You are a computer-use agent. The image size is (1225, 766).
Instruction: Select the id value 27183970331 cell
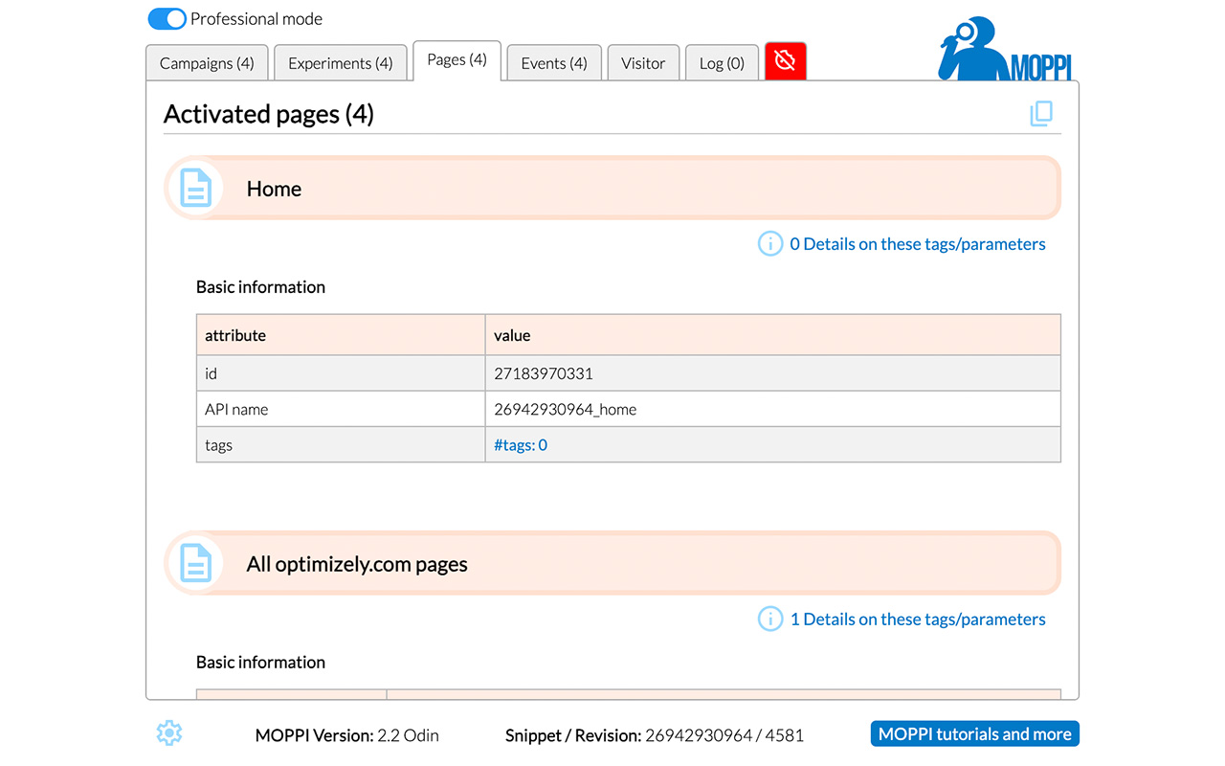(543, 372)
